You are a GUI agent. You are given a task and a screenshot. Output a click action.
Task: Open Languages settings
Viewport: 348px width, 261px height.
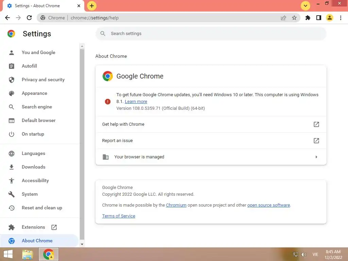coord(33,153)
